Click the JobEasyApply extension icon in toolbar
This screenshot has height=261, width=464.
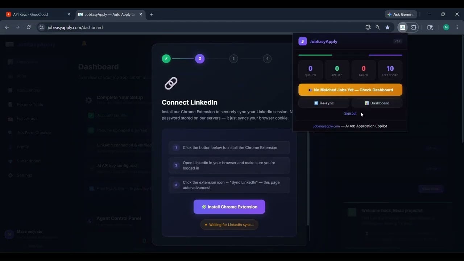tap(403, 27)
